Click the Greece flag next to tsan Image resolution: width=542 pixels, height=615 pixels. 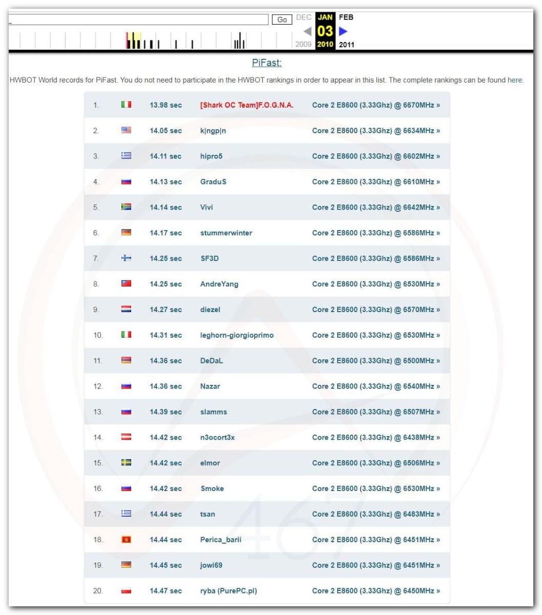[x=126, y=514]
